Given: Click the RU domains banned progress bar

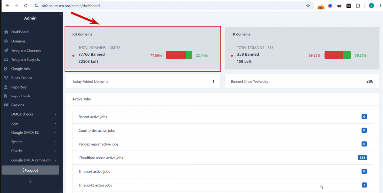Looking at the screenshot, I should [179, 55].
